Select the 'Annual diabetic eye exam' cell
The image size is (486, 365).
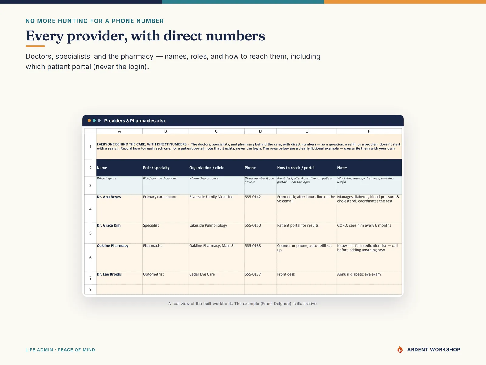tap(369, 278)
